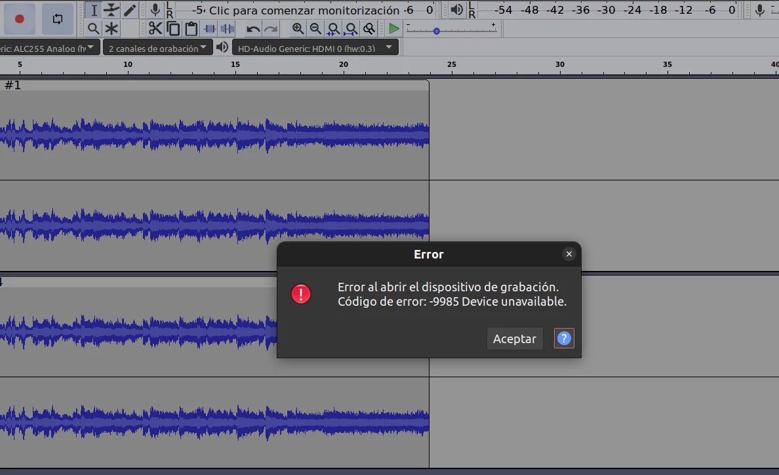The height and width of the screenshot is (475, 779).
Task: Enable the red Record button
Action: tap(20, 18)
